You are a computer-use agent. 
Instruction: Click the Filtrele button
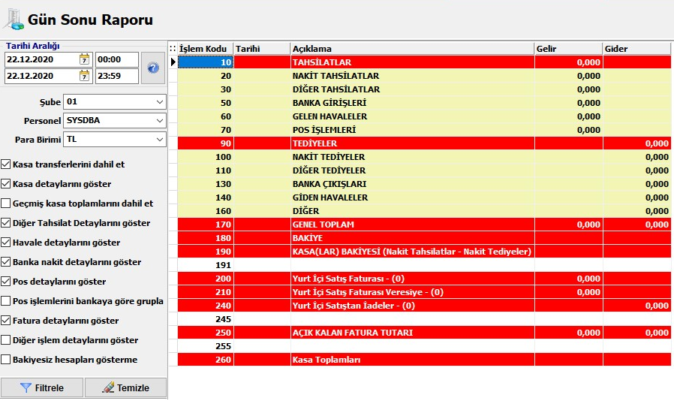42,387
